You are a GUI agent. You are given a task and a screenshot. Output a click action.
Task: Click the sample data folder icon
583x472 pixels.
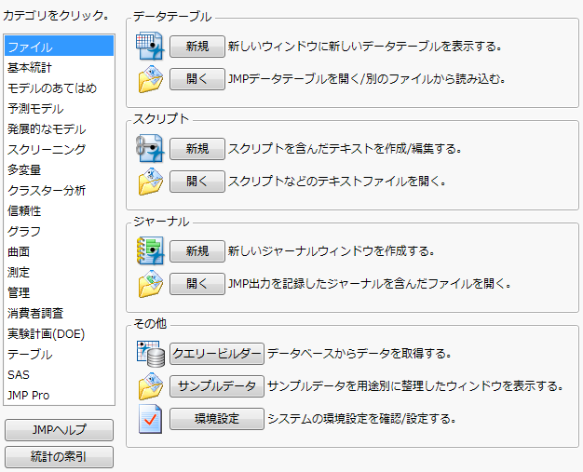click(x=150, y=386)
